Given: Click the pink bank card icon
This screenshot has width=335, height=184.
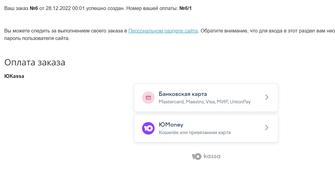Looking at the screenshot, I should point(148,98).
